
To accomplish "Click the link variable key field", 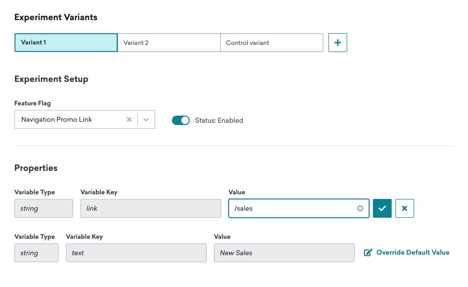I will click(x=151, y=208).
